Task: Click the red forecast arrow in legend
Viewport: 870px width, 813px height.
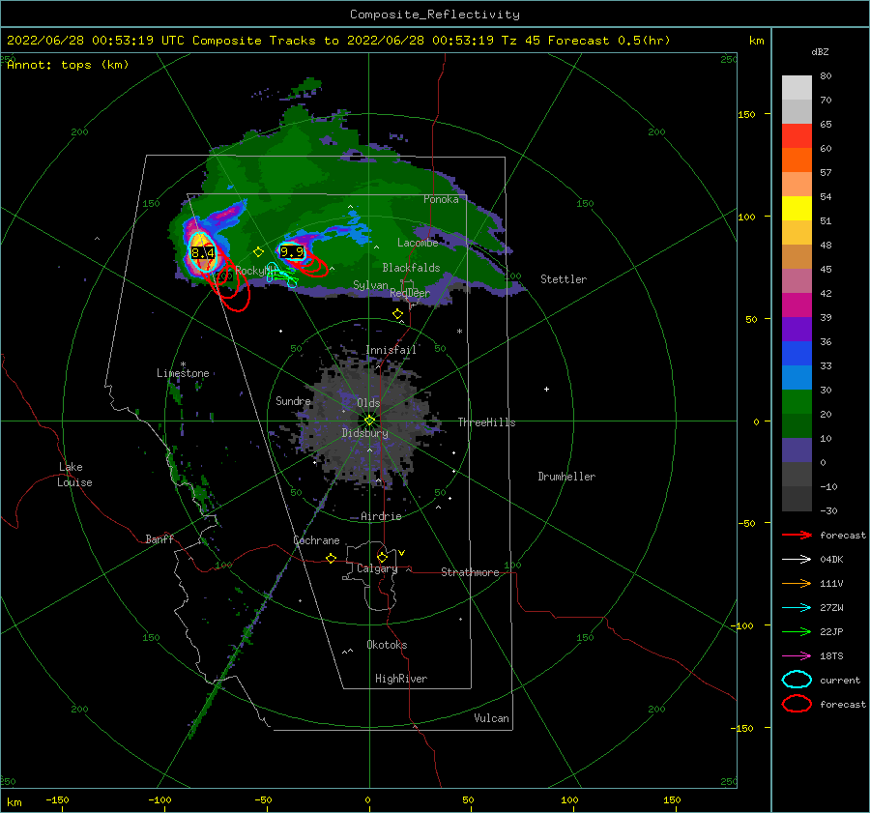Action: pos(797,535)
